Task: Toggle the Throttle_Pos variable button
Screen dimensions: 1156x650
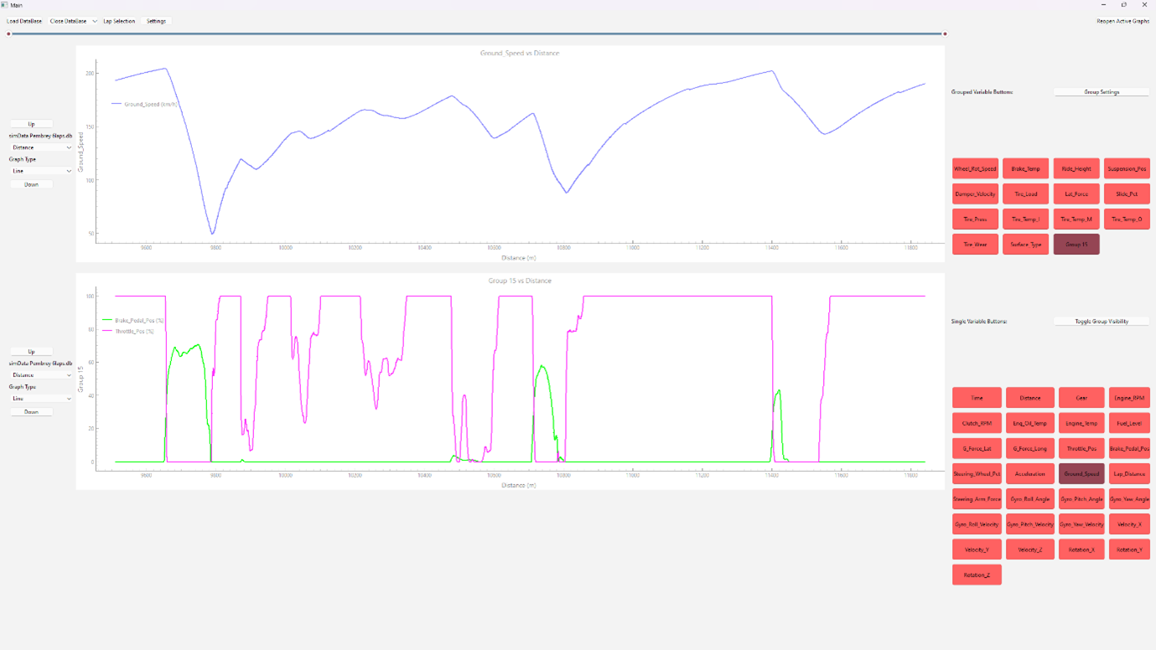Action: pos(1081,449)
